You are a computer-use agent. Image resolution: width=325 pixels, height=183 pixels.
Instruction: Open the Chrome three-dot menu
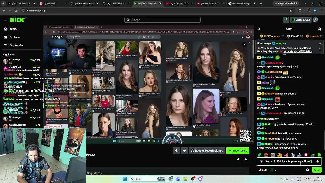pos(321,11)
